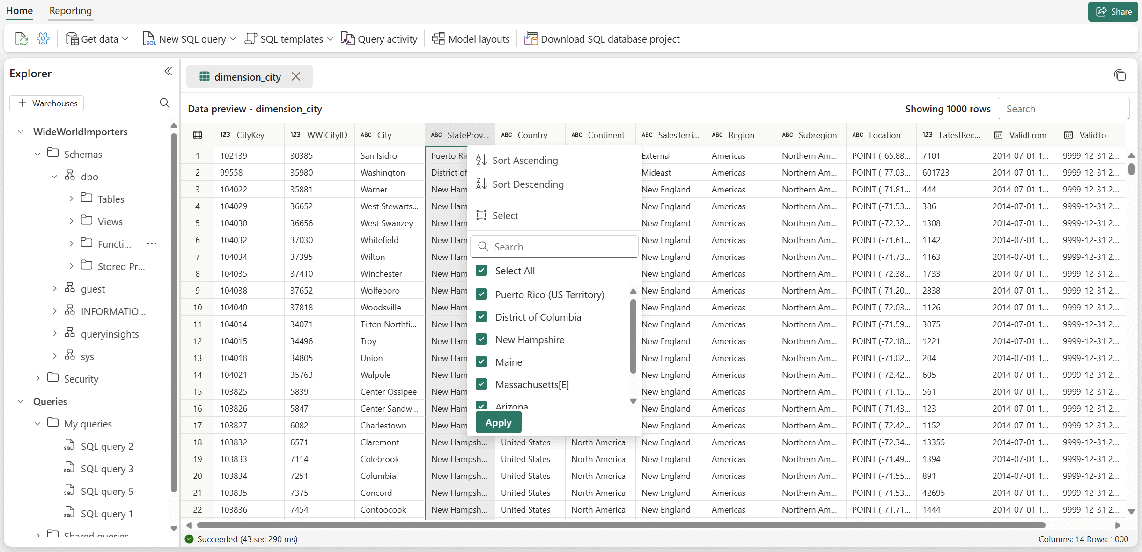Collapse the WideWorldImporters node
This screenshot has height=552, width=1142.
click(21, 132)
